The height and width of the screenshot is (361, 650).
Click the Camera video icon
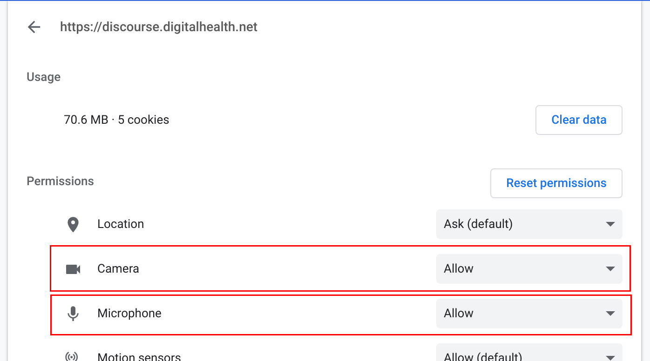tap(73, 269)
